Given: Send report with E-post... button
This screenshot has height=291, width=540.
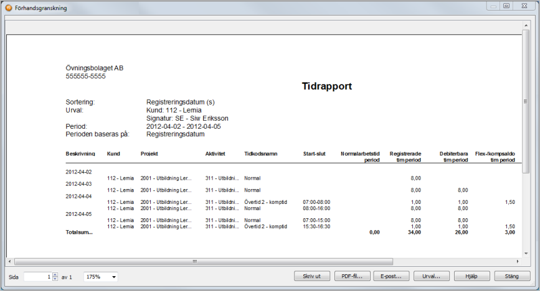Looking at the screenshot, I should click(x=391, y=276).
